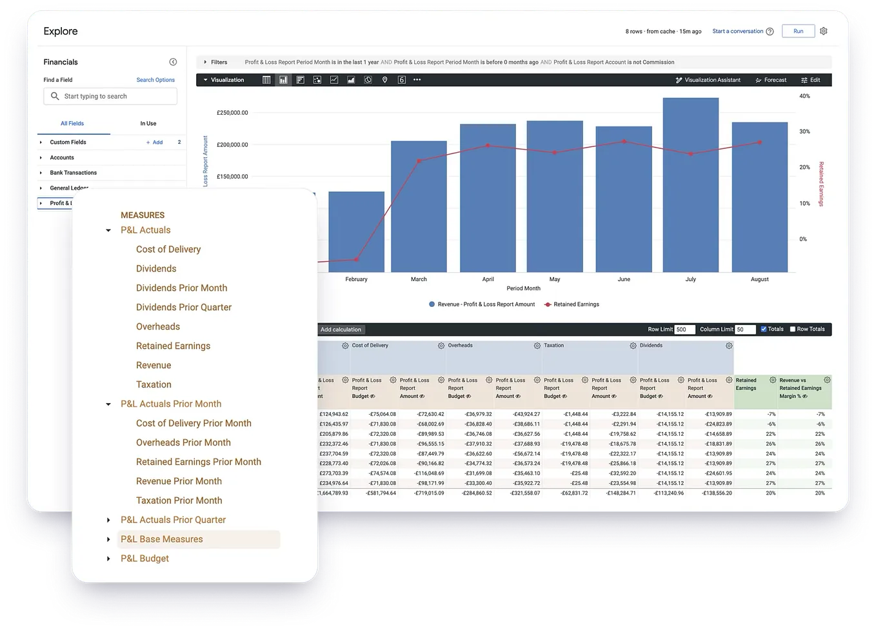Open more visualization types via the ellipsis
876x630 pixels.
point(417,79)
